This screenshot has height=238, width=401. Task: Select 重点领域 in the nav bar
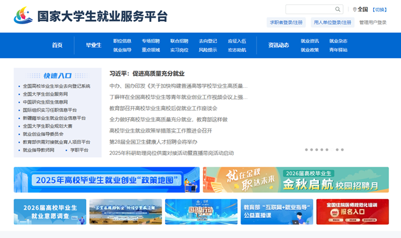pyautogui.click(x=150, y=50)
